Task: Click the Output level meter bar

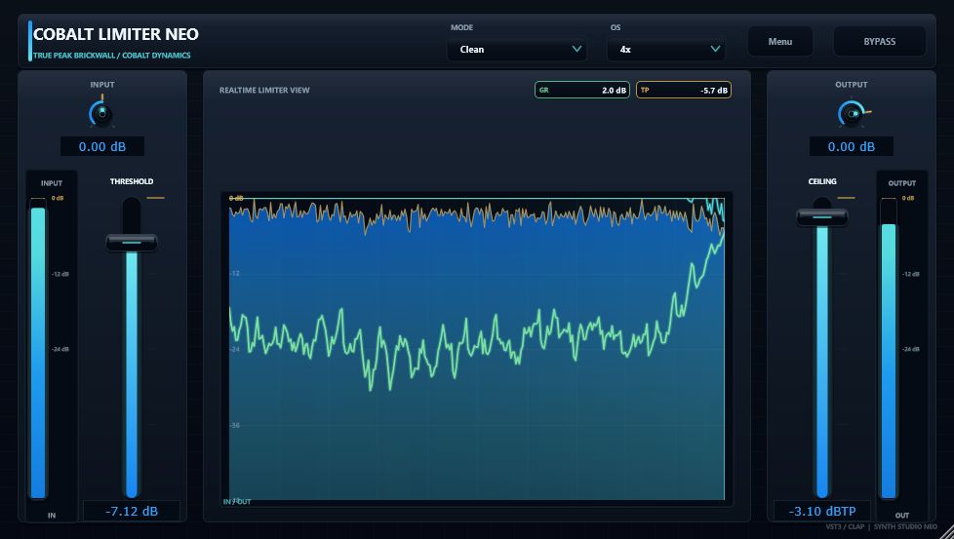Action: 889,348
